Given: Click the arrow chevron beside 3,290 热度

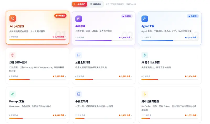Looking at the screenshot, I should point(65,76).
